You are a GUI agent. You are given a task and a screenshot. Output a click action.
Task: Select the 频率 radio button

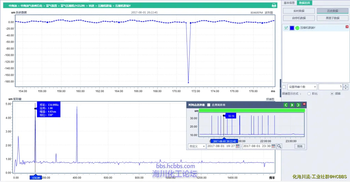pos(332,94)
